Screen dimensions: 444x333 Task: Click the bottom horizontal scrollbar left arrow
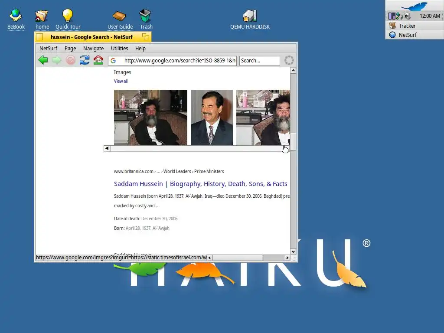pos(209,258)
